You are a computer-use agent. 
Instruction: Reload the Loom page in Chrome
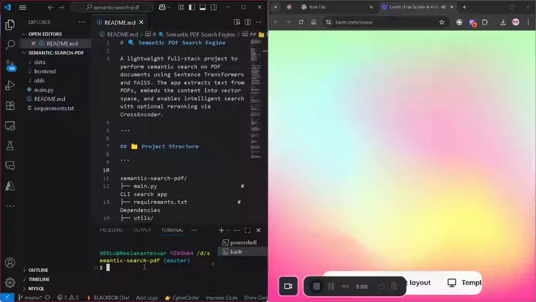[301, 22]
